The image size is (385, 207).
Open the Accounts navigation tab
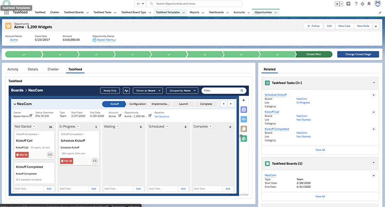pyautogui.click(x=239, y=12)
